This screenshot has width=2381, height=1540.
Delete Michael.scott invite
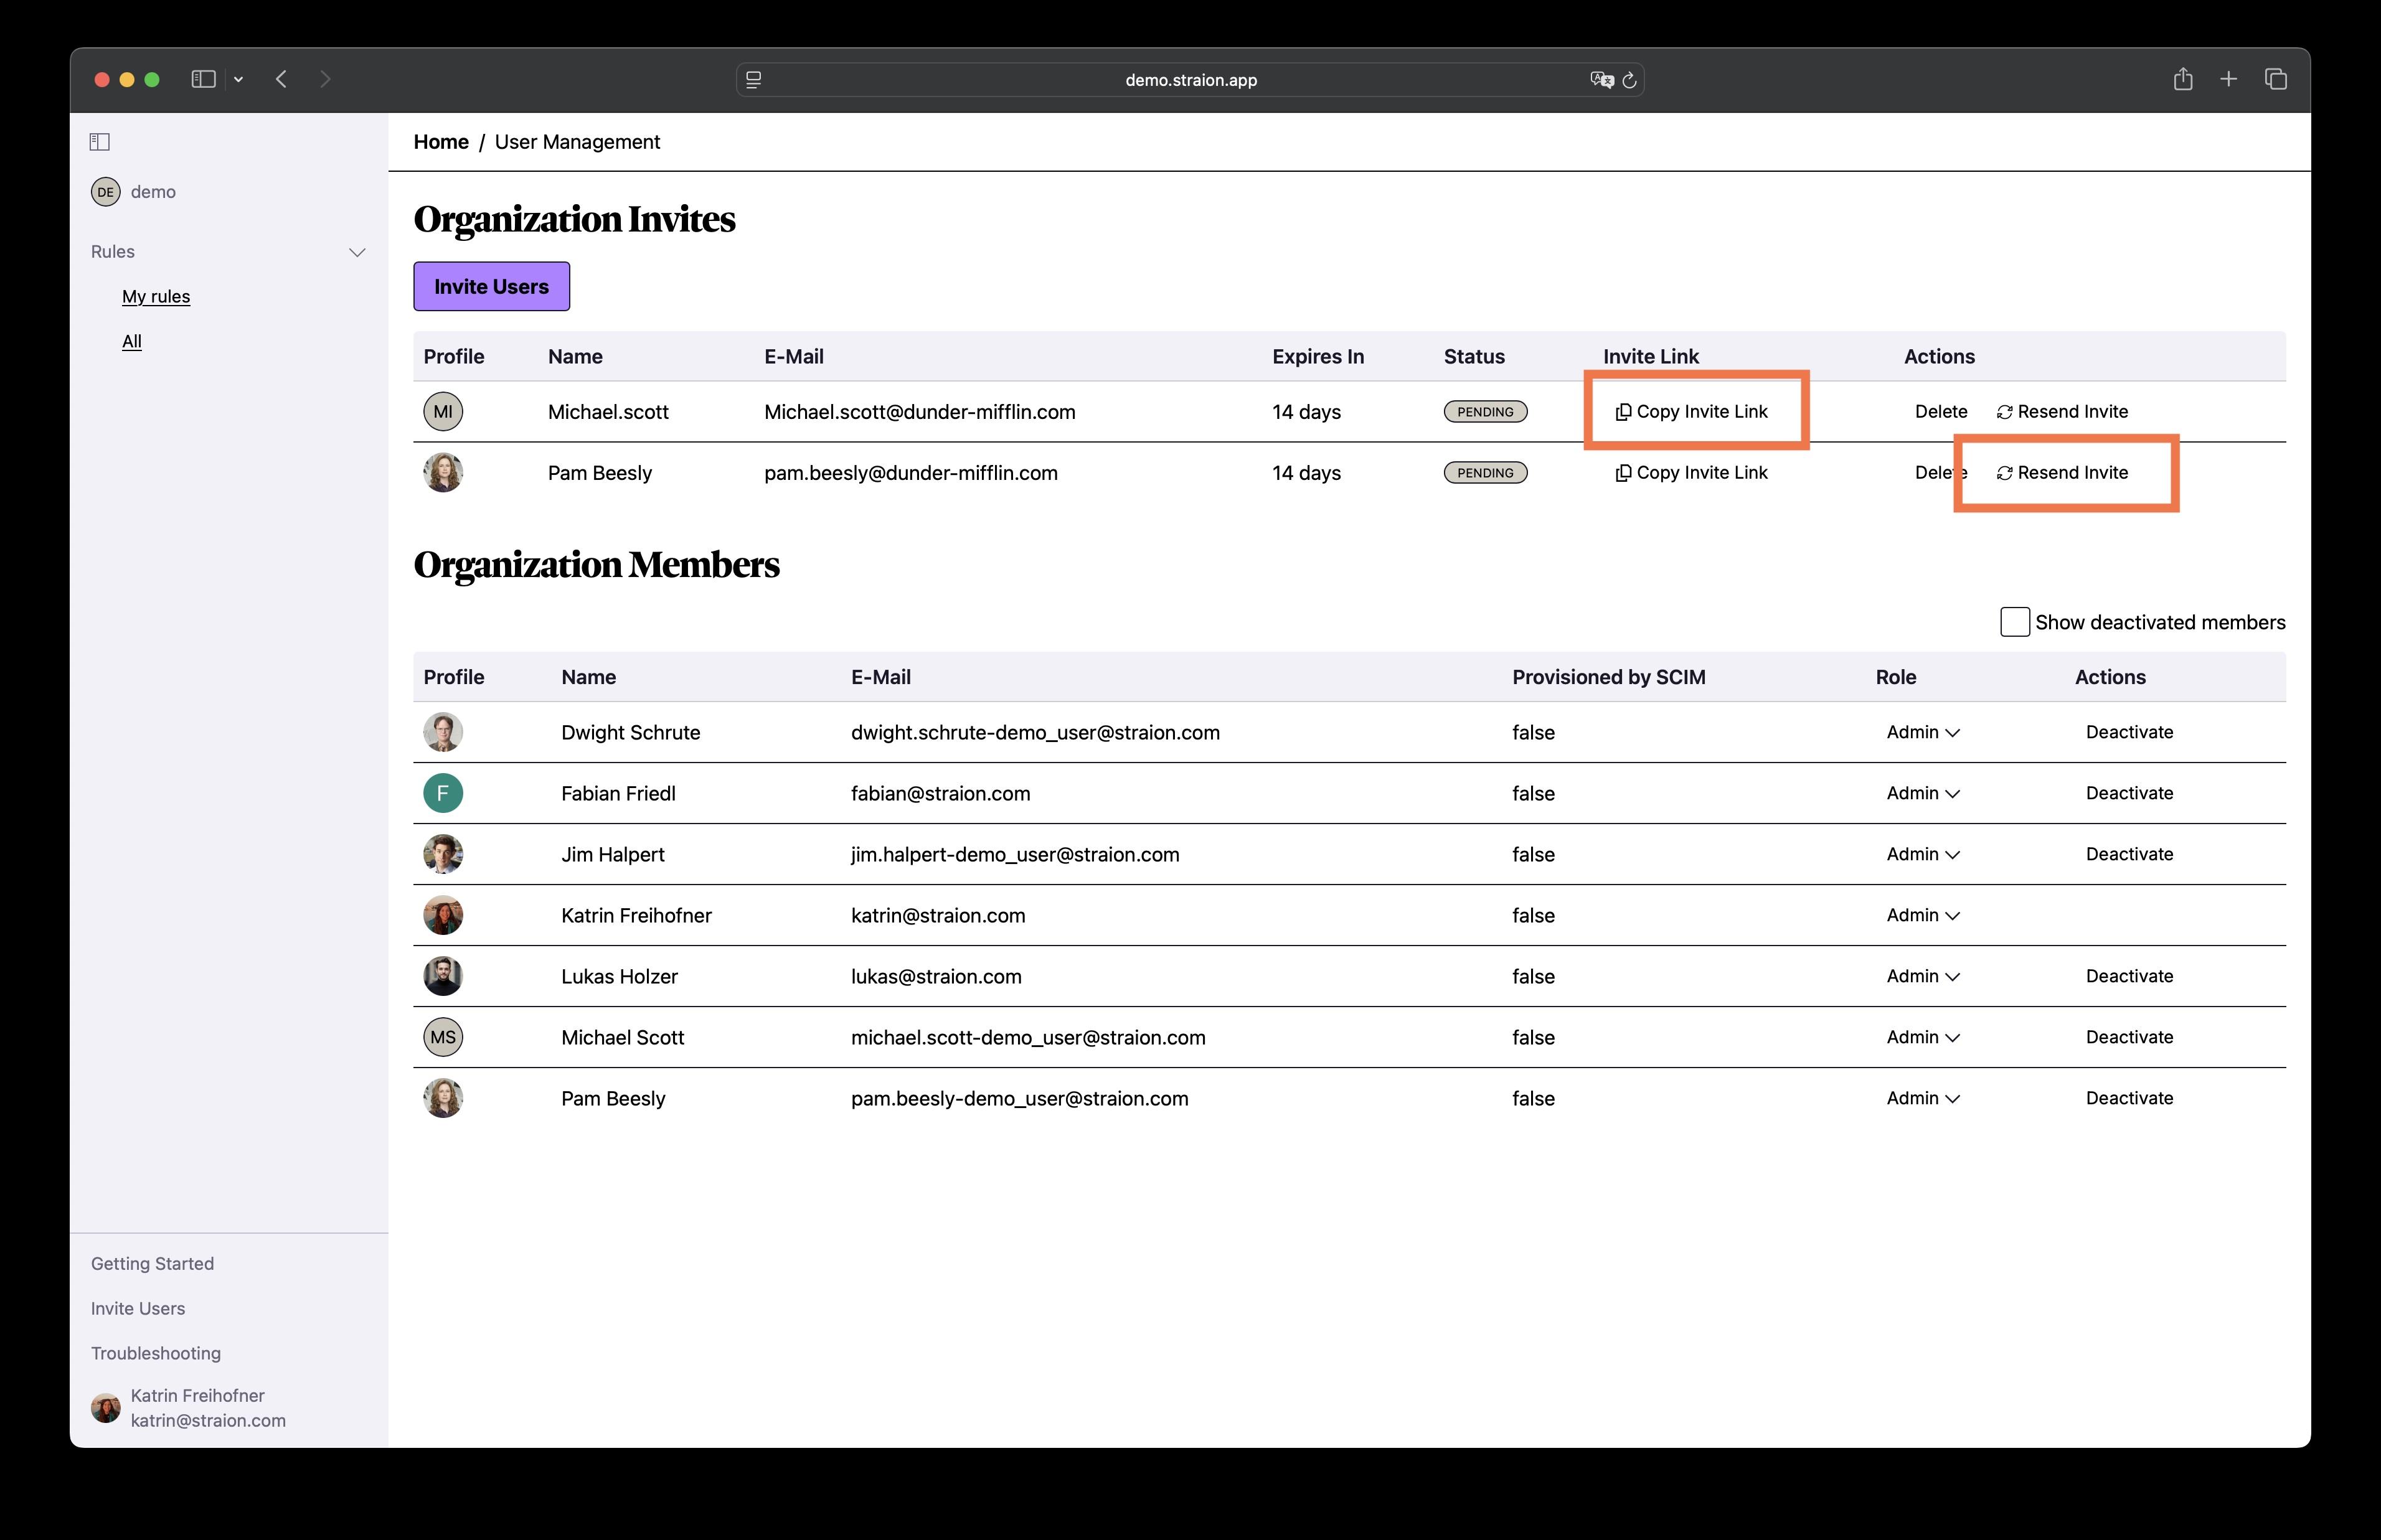[1941, 411]
